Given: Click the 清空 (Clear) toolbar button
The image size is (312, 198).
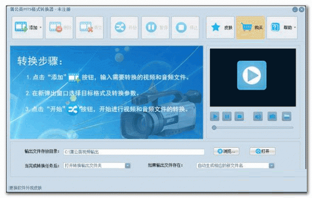Looking at the screenshot, I should (89, 27).
